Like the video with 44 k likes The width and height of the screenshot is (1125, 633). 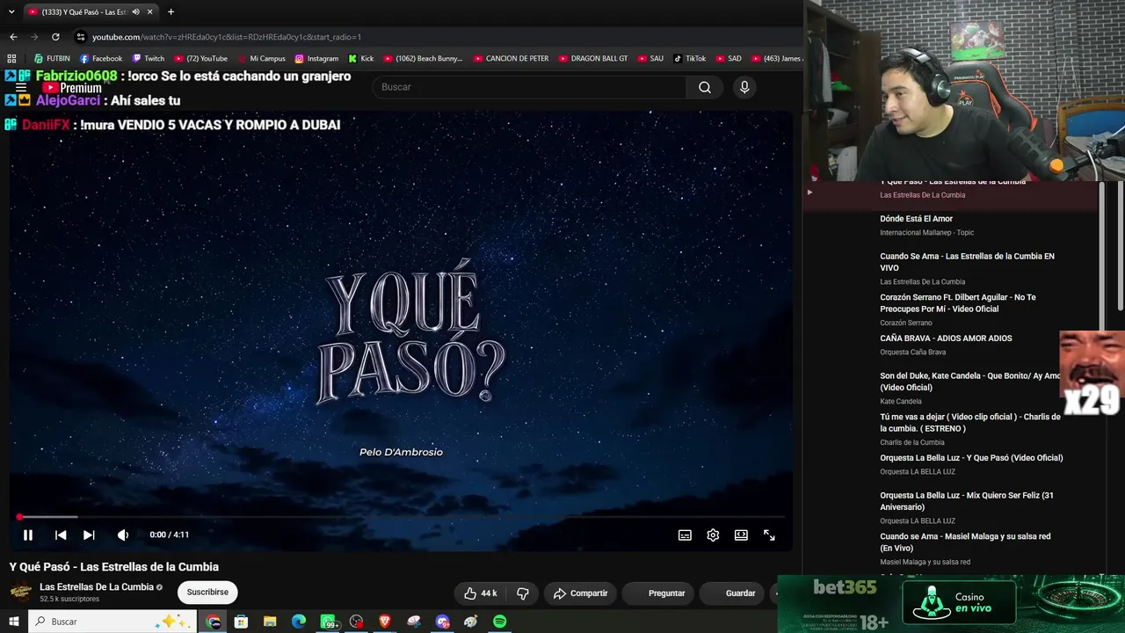pos(481,593)
